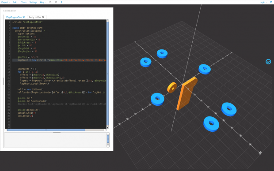Click the code editor scroll up arrow
Screen dimensions: 274x171
pos(107,21)
